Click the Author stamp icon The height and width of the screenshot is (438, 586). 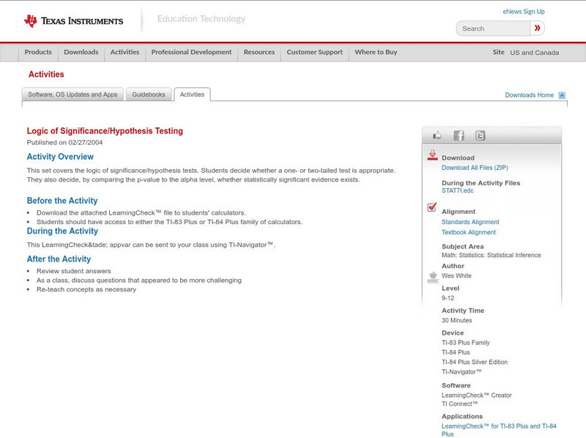click(x=433, y=278)
